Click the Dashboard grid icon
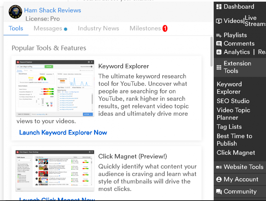The width and height of the screenshot is (266, 201). [x=219, y=7]
